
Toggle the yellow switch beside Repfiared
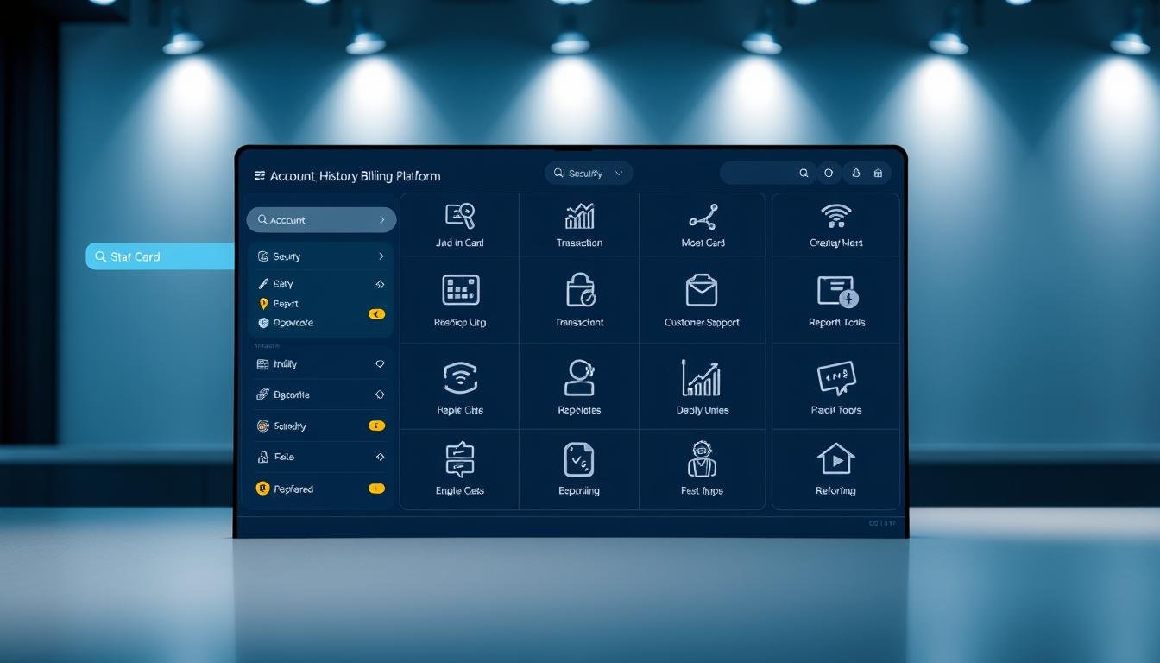click(376, 489)
